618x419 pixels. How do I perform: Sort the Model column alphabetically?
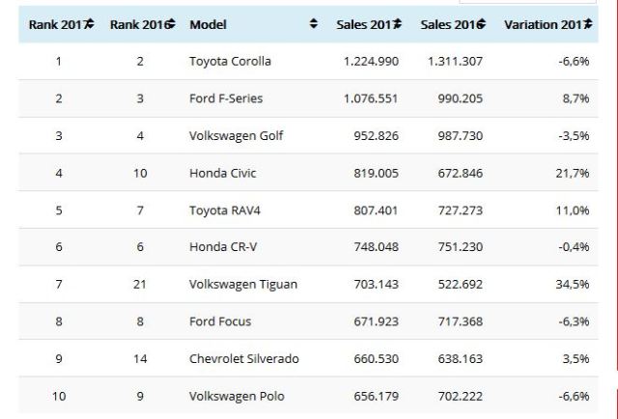[x=314, y=23]
